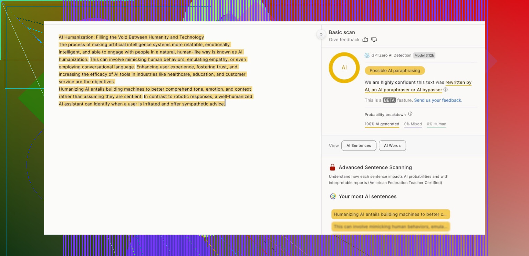Click the info icon next to Probability breakdown
This screenshot has width=529, height=256.
point(410,114)
